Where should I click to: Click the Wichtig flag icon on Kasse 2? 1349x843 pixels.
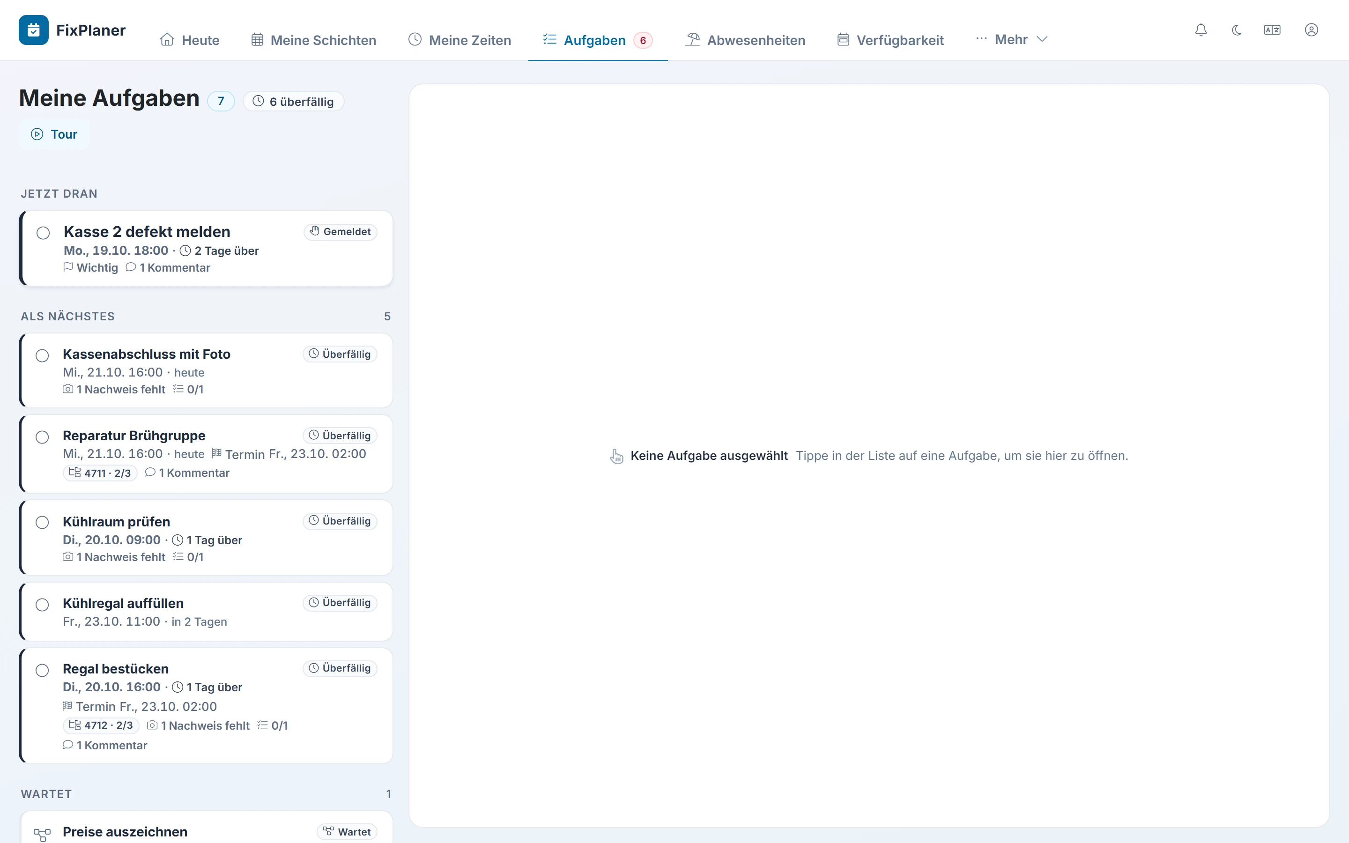point(68,267)
